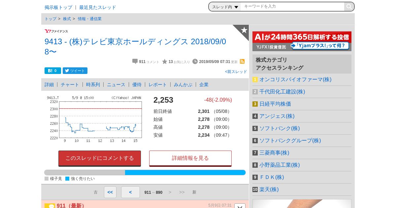The image size is (396, 208).
Task: Switch to 時系列 tab
Action: pyautogui.click(x=93, y=85)
